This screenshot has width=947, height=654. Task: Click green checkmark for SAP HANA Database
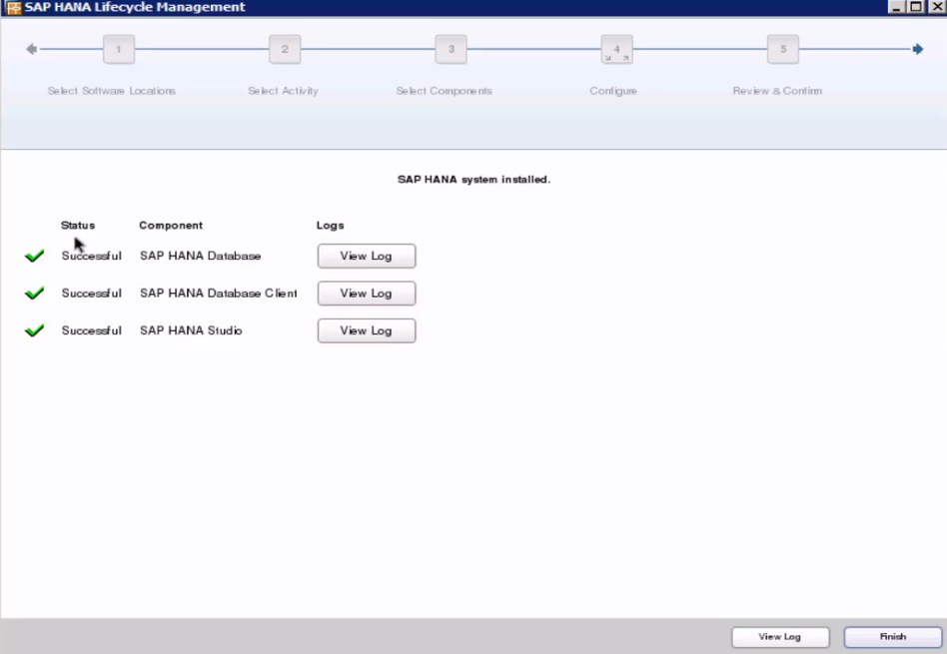34,256
